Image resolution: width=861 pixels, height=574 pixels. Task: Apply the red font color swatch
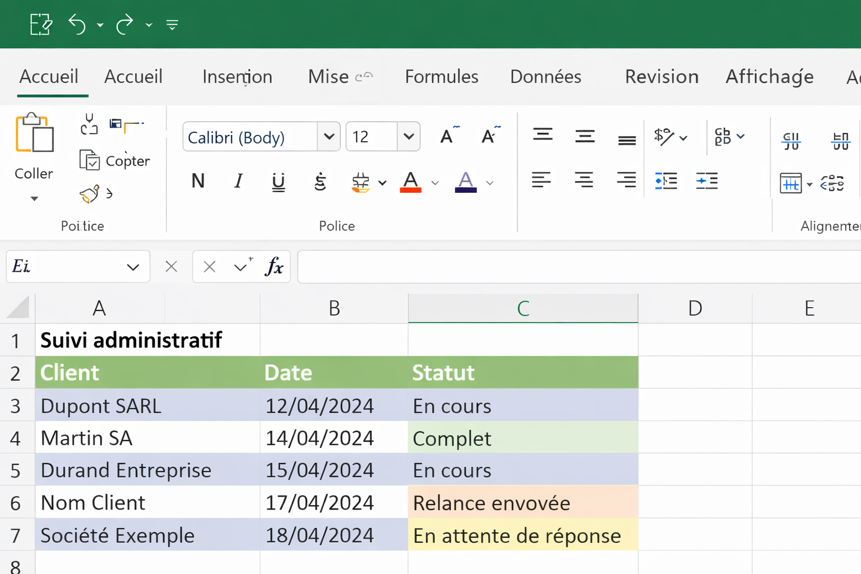click(x=410, y=182)
